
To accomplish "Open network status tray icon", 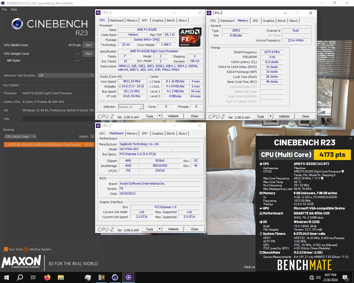I will coord(312,277).
